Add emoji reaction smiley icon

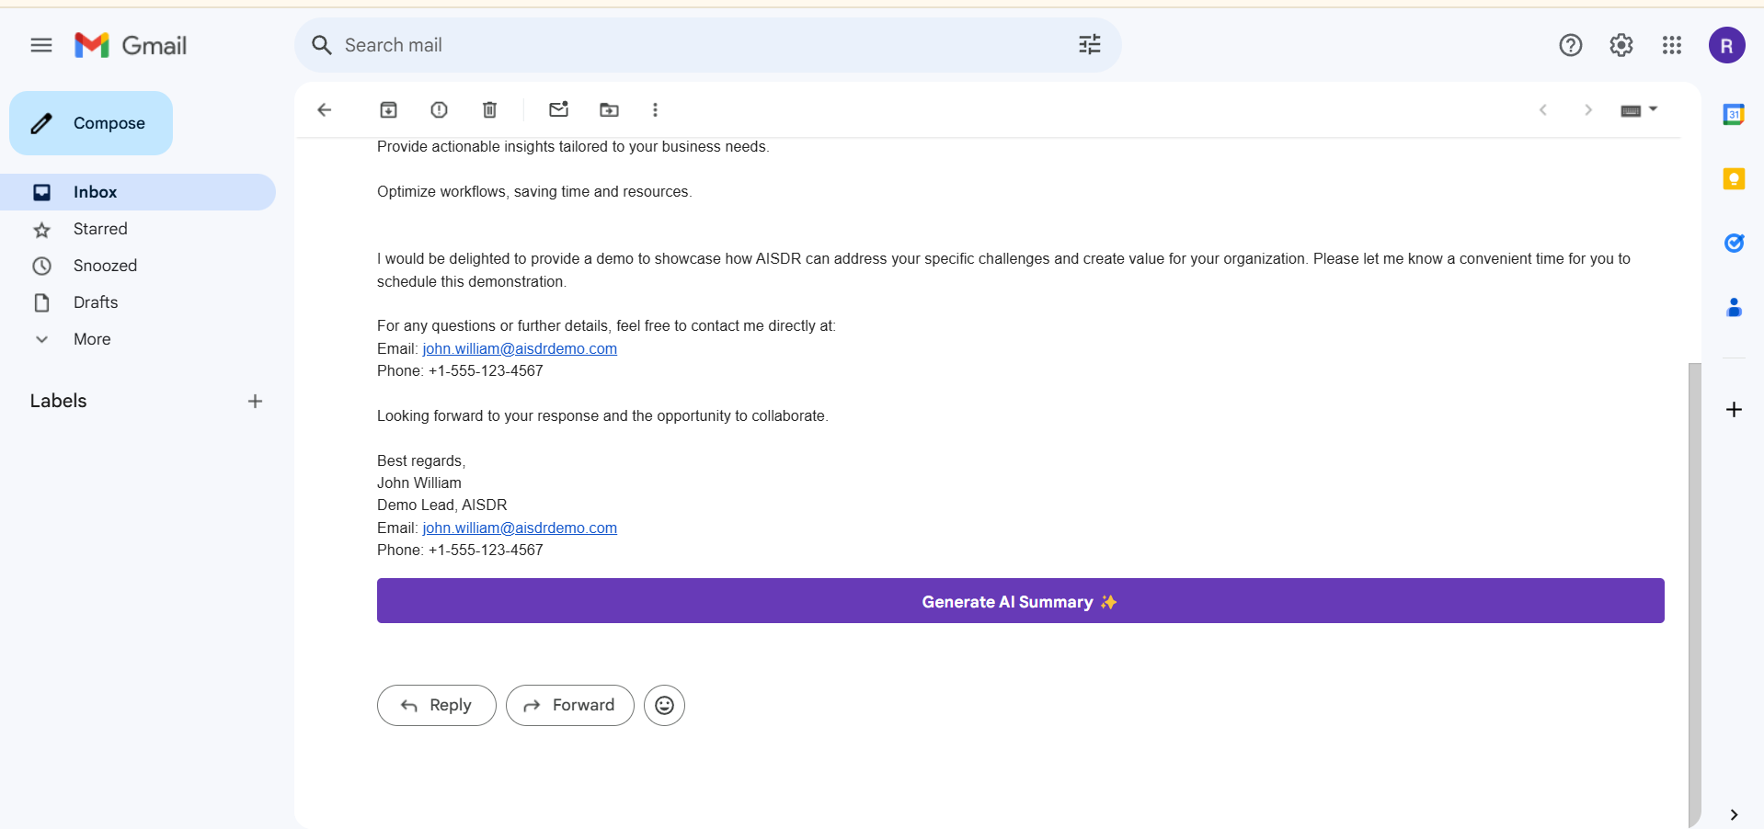tap(664, 706)
